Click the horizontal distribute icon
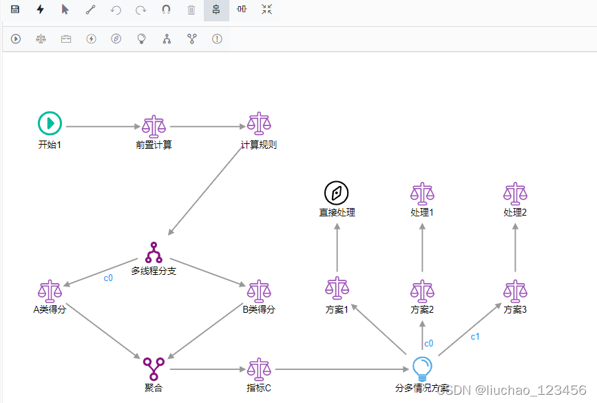The image size is (597, 403). [241, 10]
